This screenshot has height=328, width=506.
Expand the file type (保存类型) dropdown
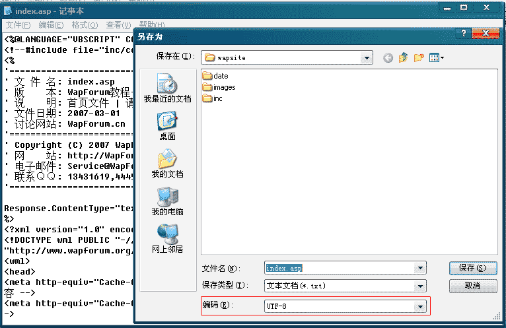[419, 286]
